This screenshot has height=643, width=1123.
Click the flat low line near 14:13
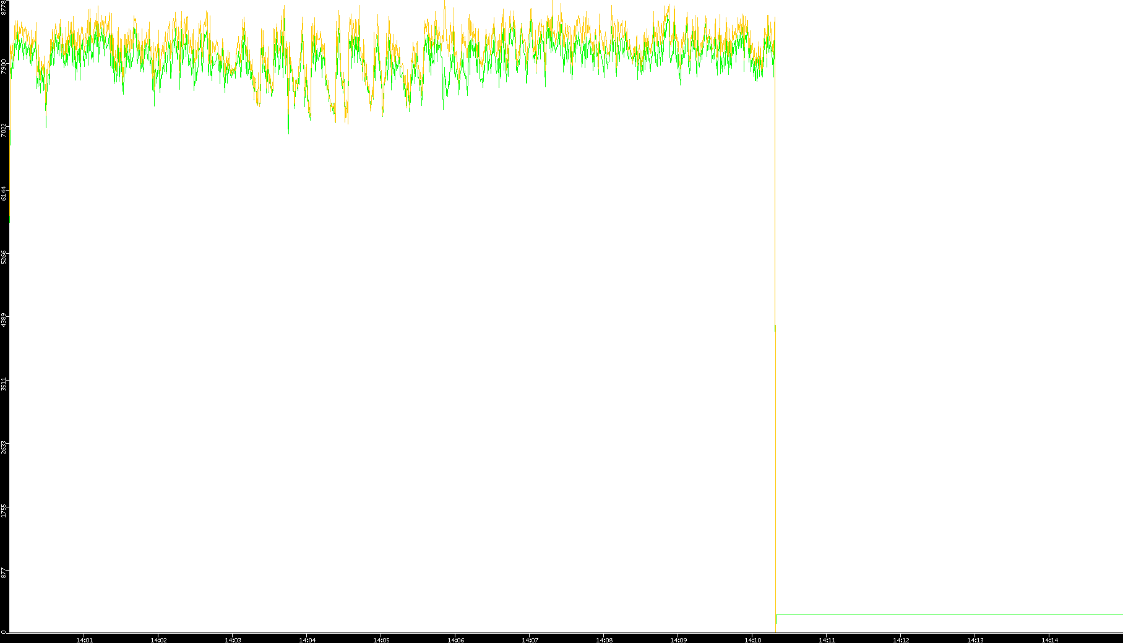(x=975, y=615)
